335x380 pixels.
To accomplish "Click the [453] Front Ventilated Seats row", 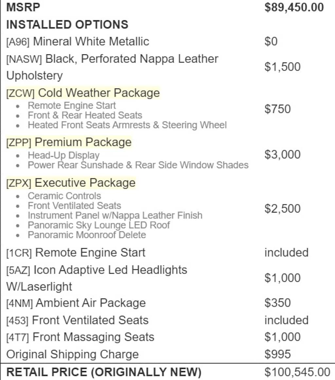I will tap(77, 320).
